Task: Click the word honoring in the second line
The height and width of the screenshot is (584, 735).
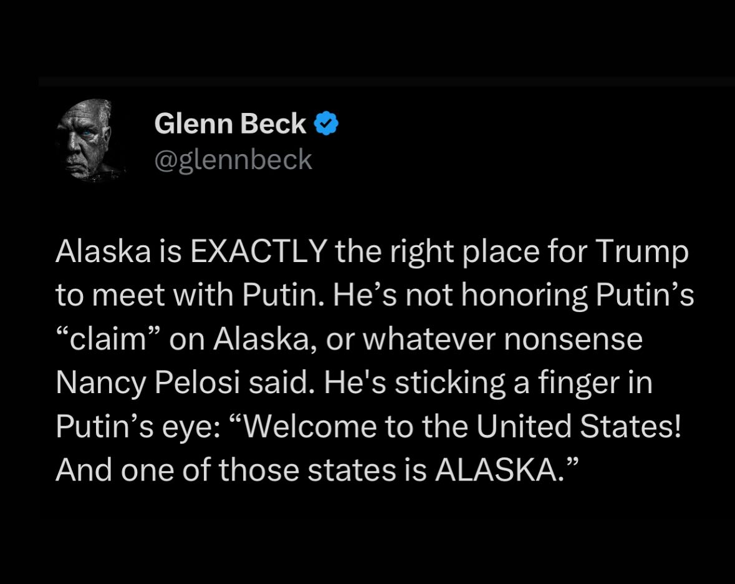Action: [524, 296]
